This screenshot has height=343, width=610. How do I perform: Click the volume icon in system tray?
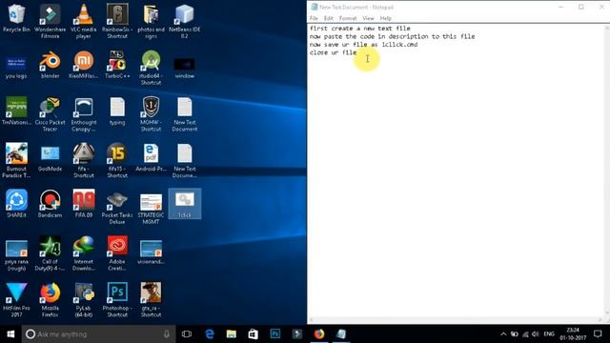tap(536, 334)
